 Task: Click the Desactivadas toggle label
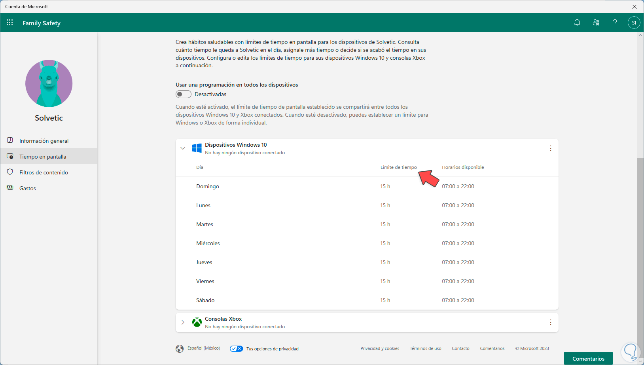(x=210, y=94)
